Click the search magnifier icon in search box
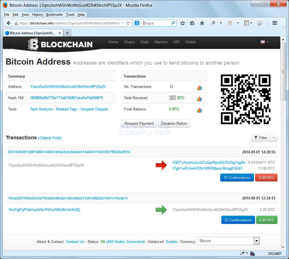The image size is (289, 259). point(173,23)
